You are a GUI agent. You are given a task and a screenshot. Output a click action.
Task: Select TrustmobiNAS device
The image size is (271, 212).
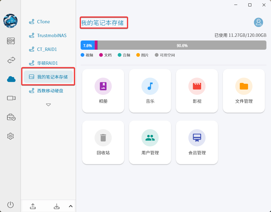pyautogui.click(x=52, y=36)
